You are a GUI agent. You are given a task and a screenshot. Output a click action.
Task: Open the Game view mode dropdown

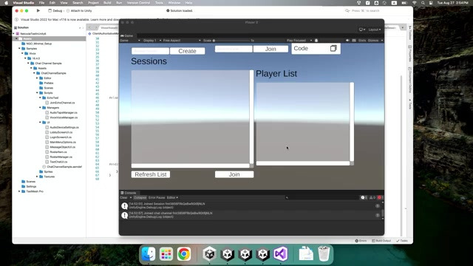(130, 40)
